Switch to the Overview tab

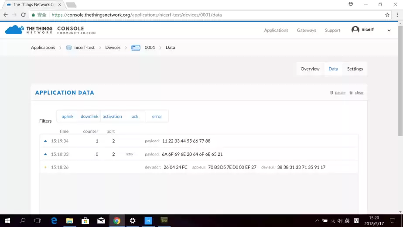(x=310, y=69)
